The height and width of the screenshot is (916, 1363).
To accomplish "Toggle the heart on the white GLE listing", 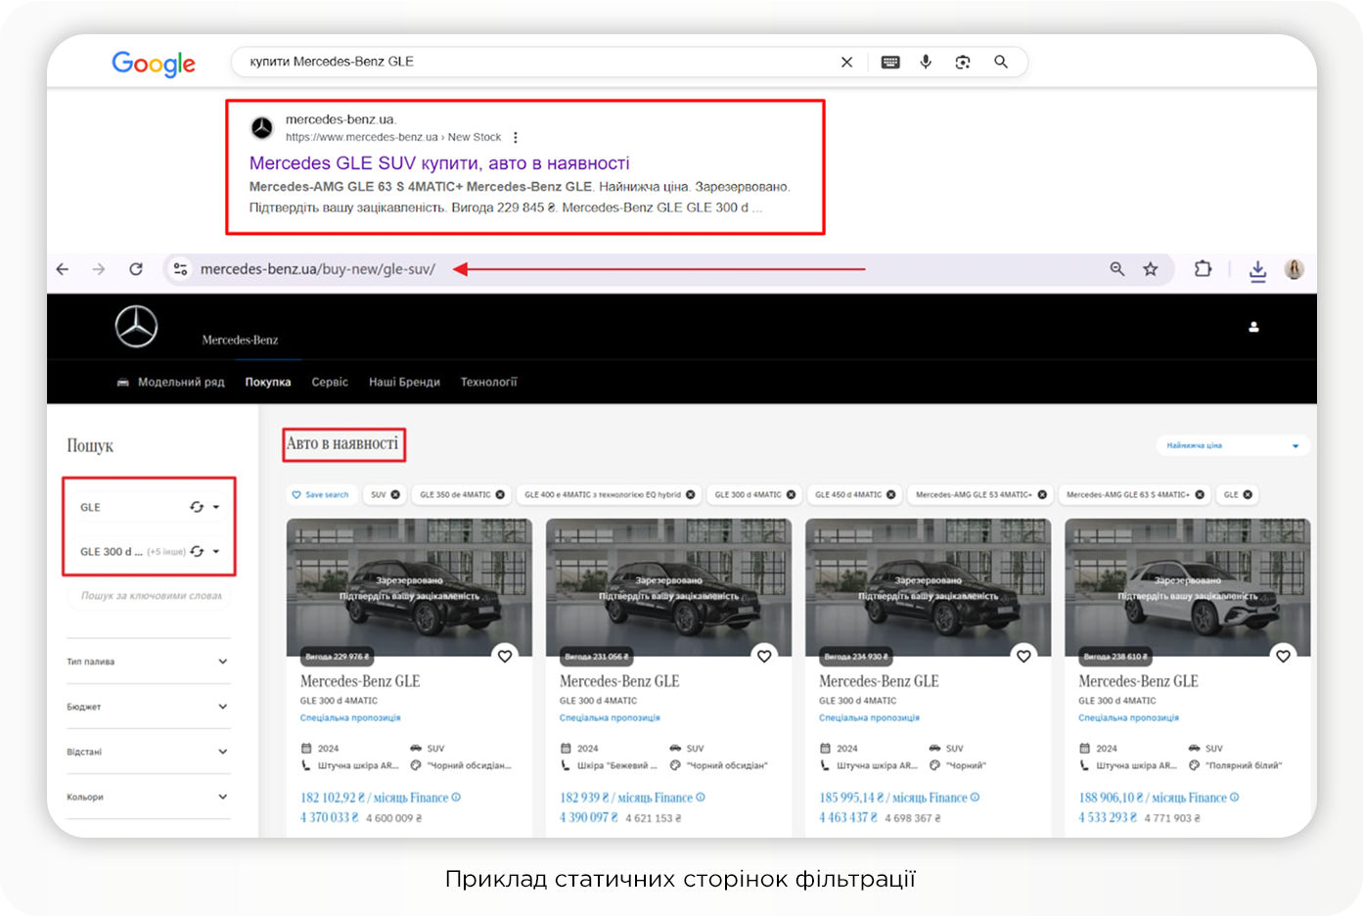I will [1283, 656].
